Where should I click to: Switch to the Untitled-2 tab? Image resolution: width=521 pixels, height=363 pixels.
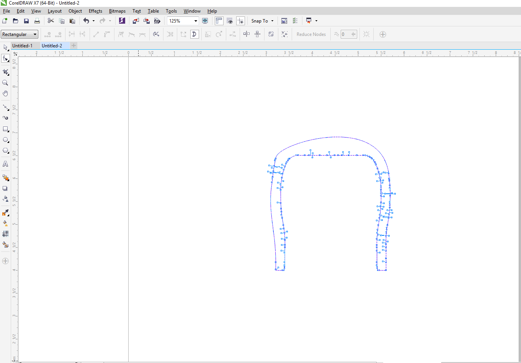[x=52, y=46]
